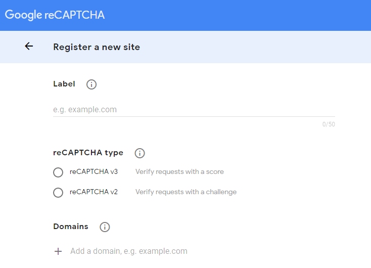Screen dimensions: 371x268
Task: Click the 'Verify requests with a score' description
Action: click(x=179, y=171)
